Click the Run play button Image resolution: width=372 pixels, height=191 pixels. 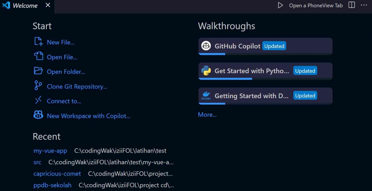tap(280, 5)
